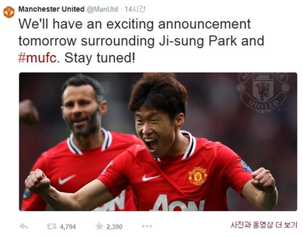The height and width of the screenshot is (237, 303).
Task: Click the white Nike swoosh on front shirt
Action: 151,177
